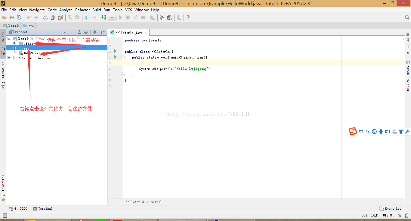The image size is (411, 221).
Task: Open the run configuration dropdown
Action: 112,18
